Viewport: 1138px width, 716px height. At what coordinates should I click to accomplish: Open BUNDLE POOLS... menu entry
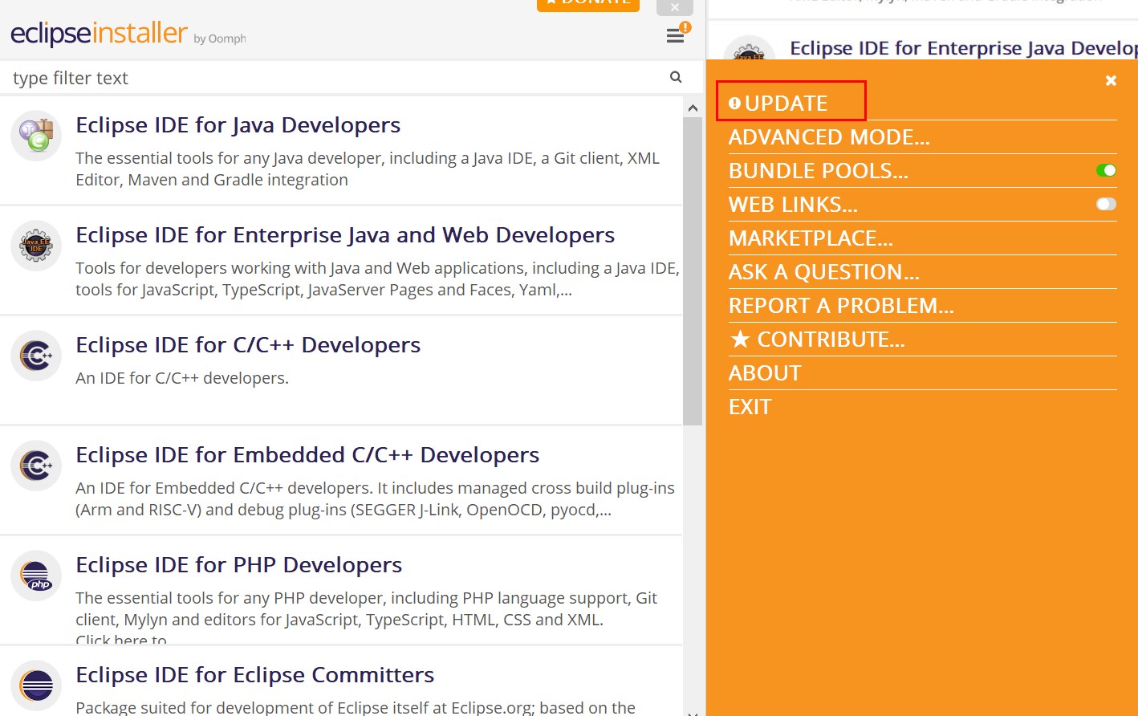pos(819,171)
